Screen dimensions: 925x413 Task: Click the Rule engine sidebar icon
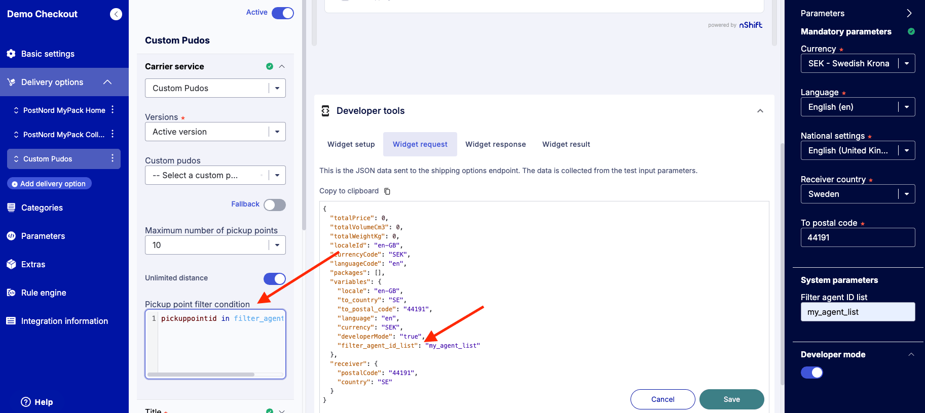click(x=11, y=293)
